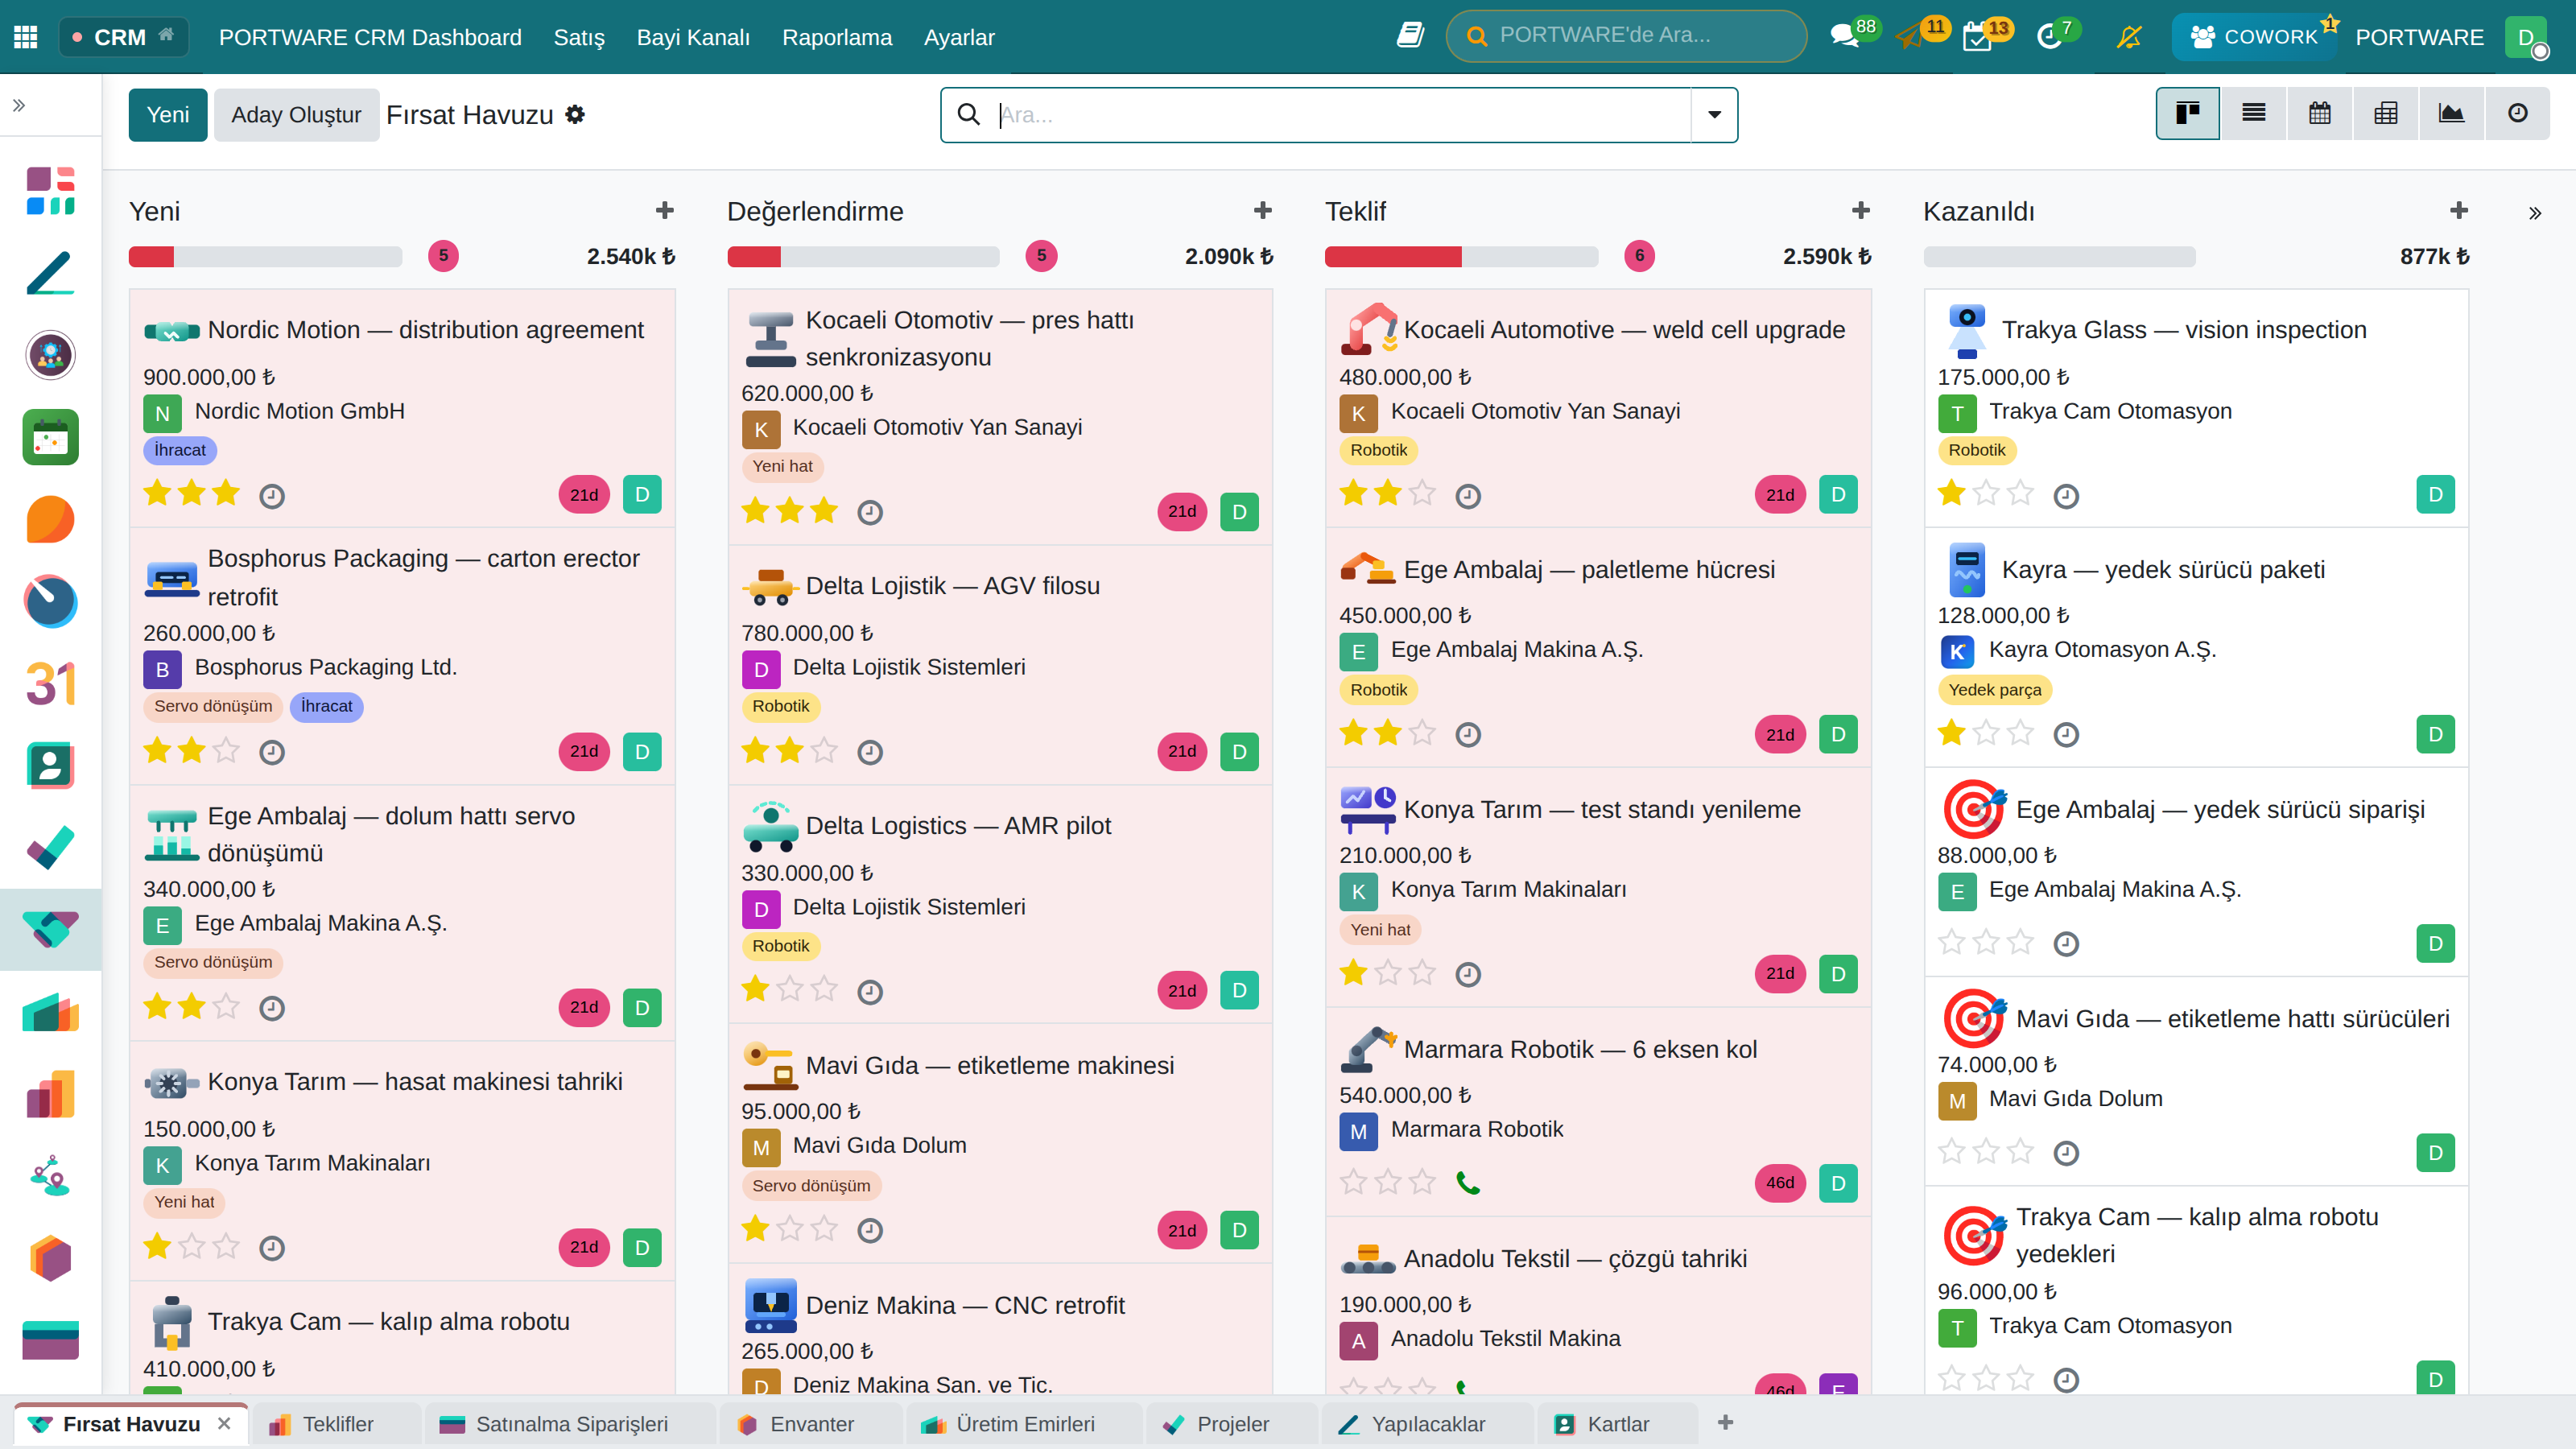The image size is (2576, 1449).
Task: Set third star on Delta Lojistik AGV filosu
Action: 823,750
